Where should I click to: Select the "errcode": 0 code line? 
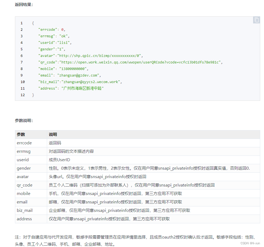[52, 30]
